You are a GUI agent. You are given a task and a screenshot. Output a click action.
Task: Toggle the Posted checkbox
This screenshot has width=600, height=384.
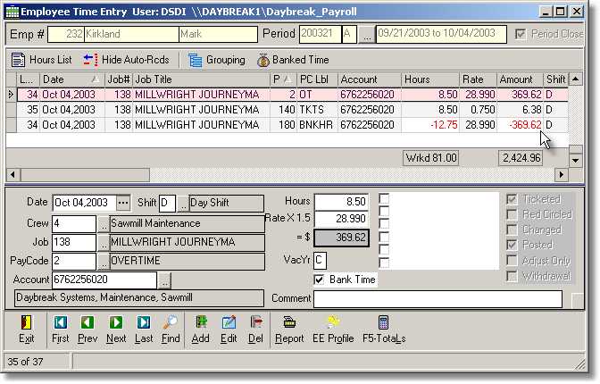(512, 245)
